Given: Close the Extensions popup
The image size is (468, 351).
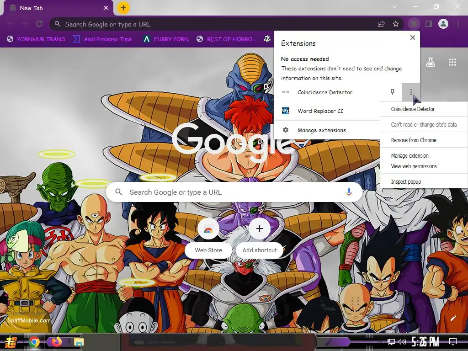Looking at the screenshot, I should (413, 37).
